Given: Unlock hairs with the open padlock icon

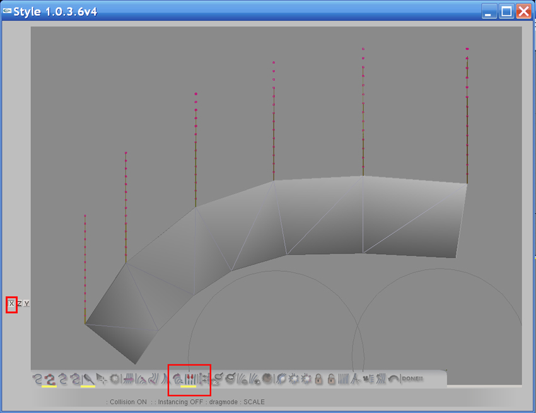Looking at the screenshot, I should 331,379.
